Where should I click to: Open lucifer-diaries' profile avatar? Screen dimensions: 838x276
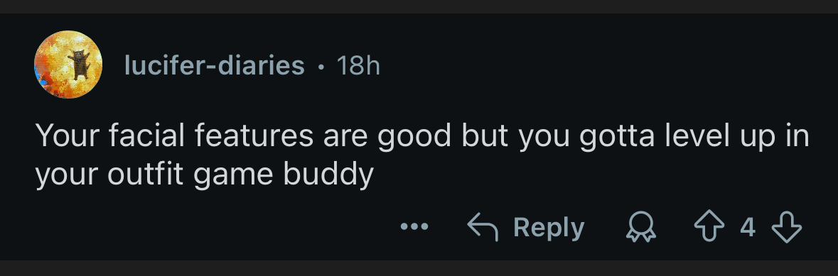[68, 65]
